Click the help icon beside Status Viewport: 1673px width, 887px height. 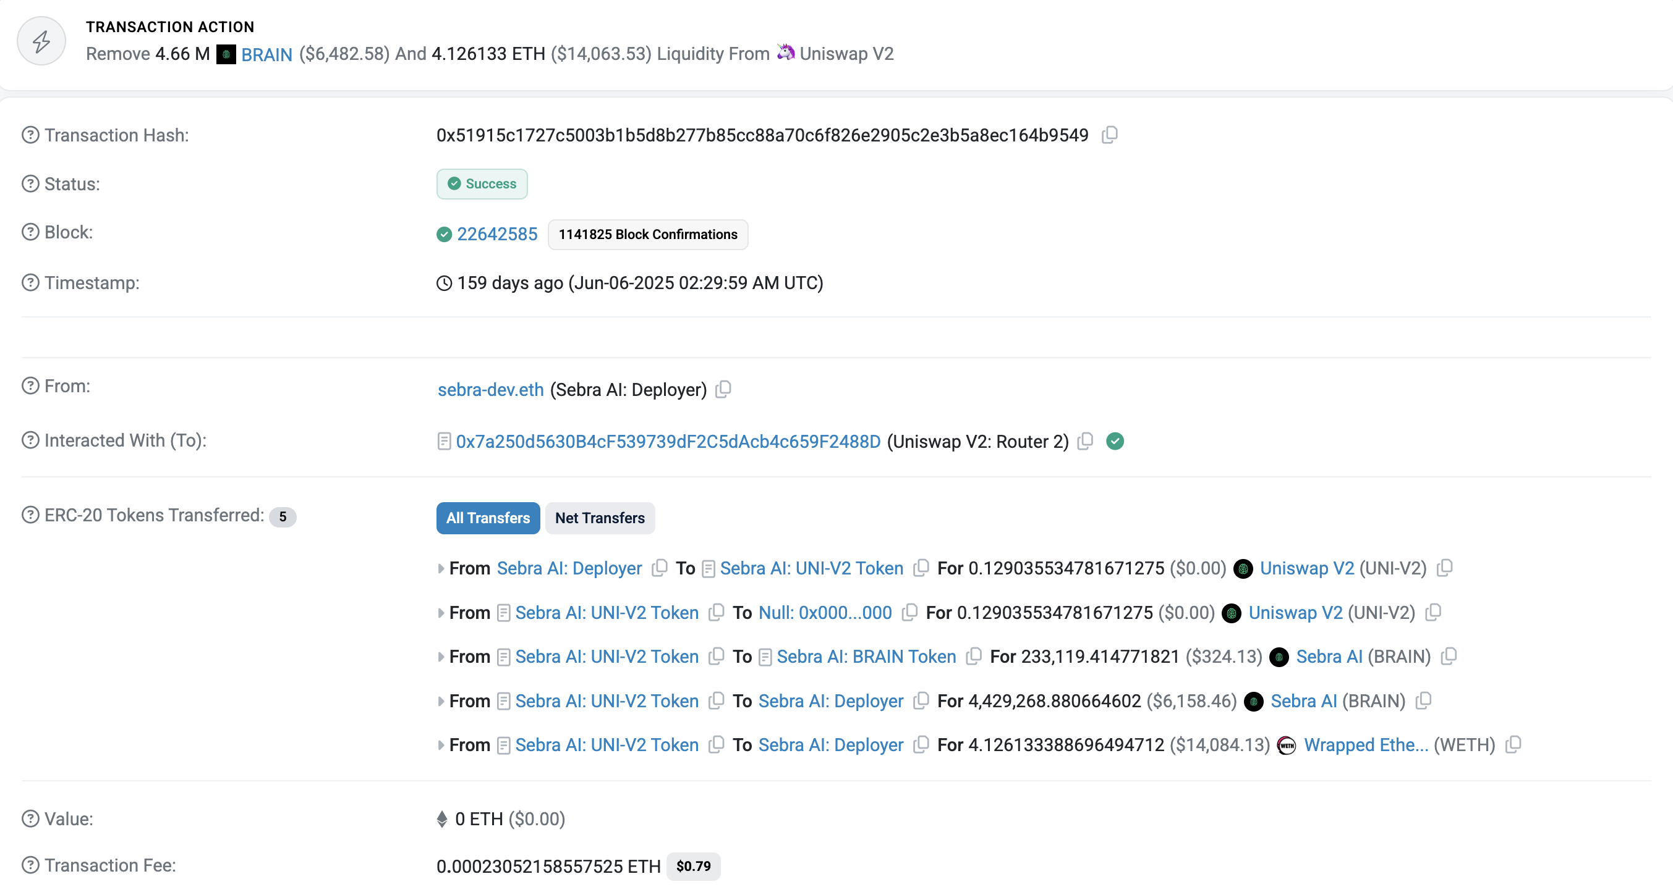tap(30, 183)
